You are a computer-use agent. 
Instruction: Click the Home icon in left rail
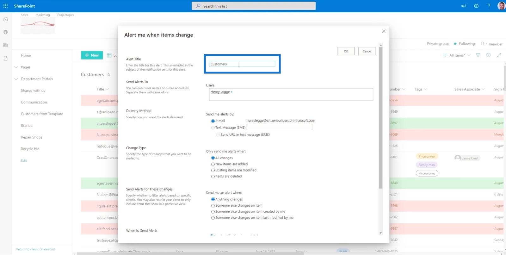pos(5,19)
